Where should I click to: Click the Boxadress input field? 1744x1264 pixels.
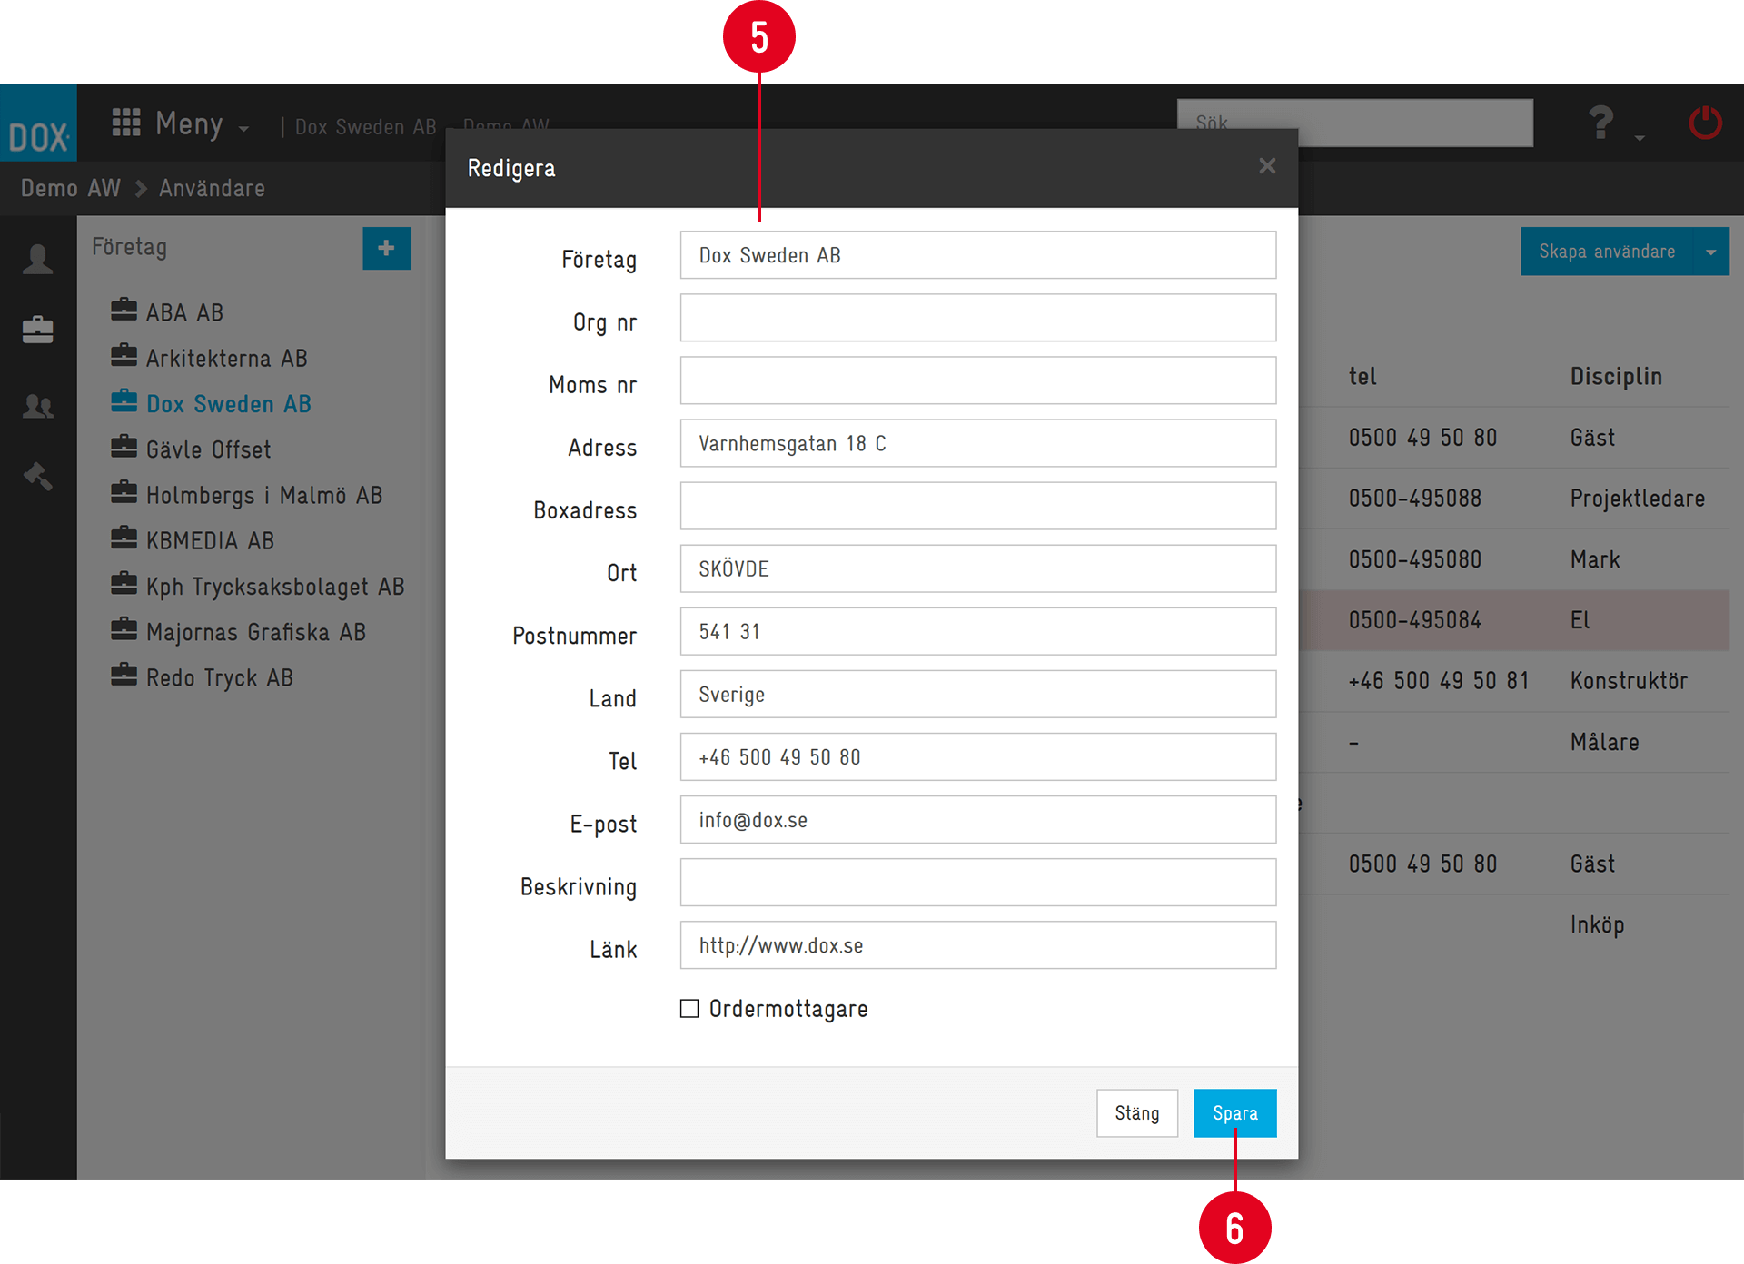pyautogui.click(x=977, y=506)
